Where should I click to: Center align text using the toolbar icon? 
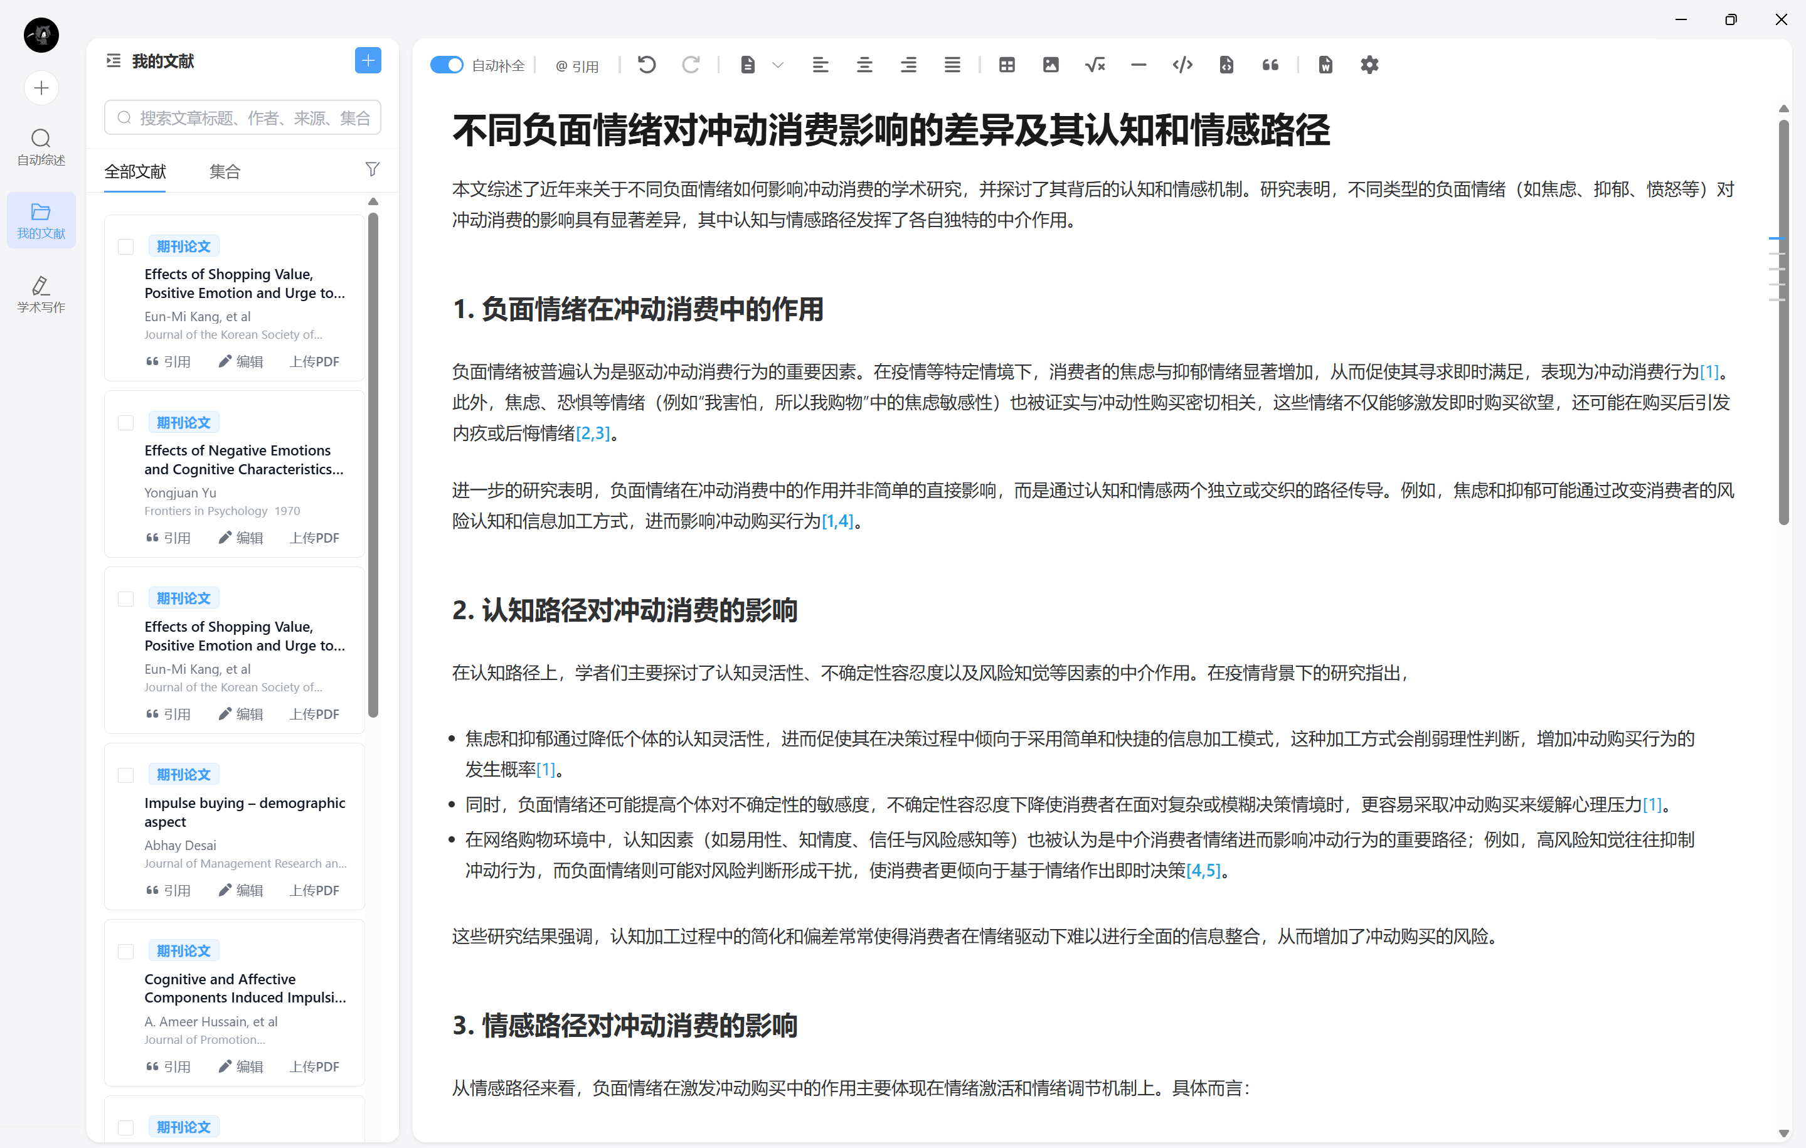point(864,65)
